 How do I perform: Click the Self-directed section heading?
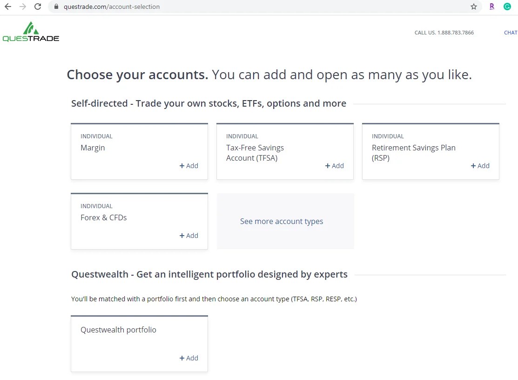click(209, 103)
